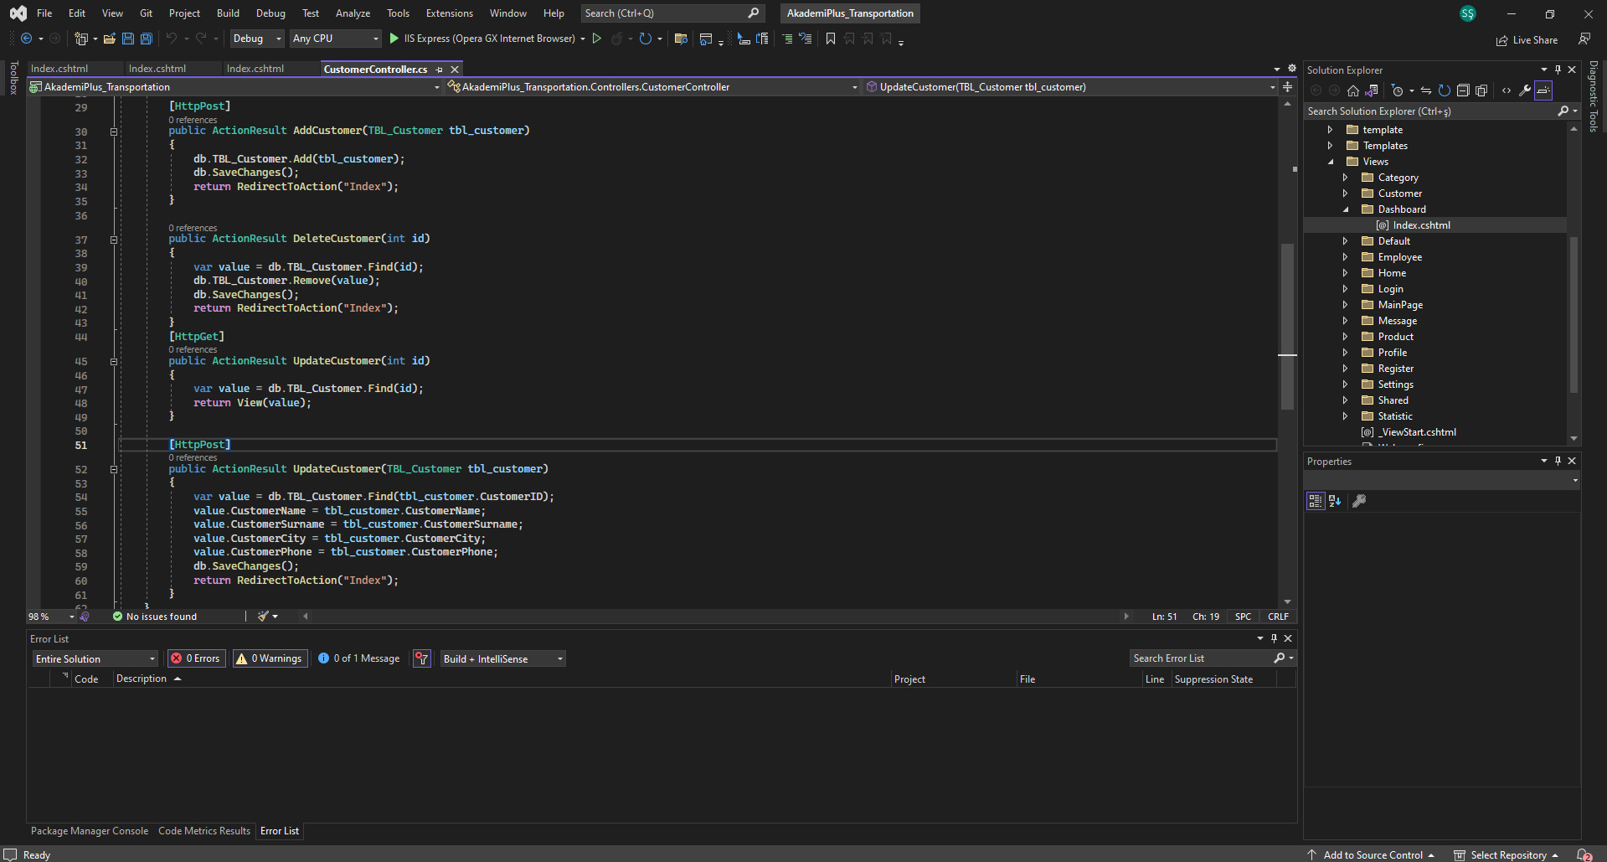This screenshot has height=862, width=1607.
Task: Click the Undo icon in the toolbar
Action: tap(171, 39)
